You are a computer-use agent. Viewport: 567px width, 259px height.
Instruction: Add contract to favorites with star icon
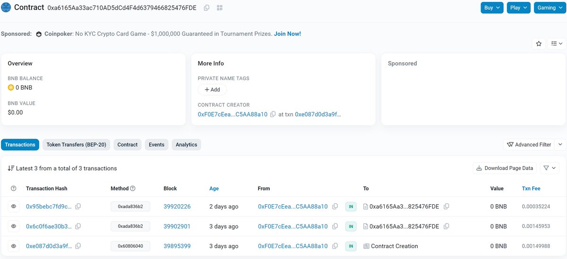pyautogui.click(x=539, y=43)
